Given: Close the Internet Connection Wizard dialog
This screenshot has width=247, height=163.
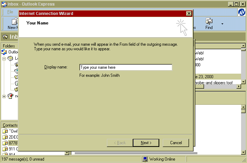Looking at the screenshot, I should (189, 14).
